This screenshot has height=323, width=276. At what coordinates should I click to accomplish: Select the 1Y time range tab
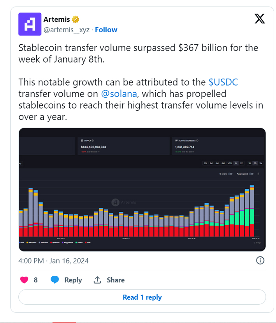click(x=236, y=163)
